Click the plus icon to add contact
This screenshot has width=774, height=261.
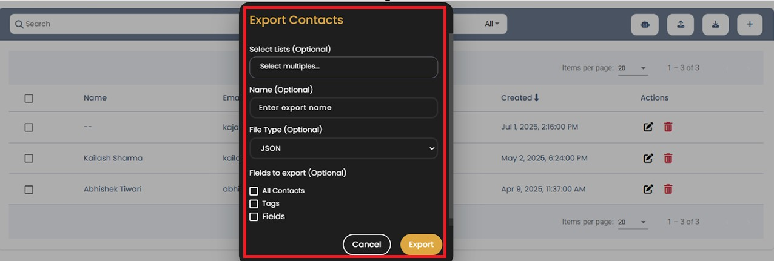point(750,24)
